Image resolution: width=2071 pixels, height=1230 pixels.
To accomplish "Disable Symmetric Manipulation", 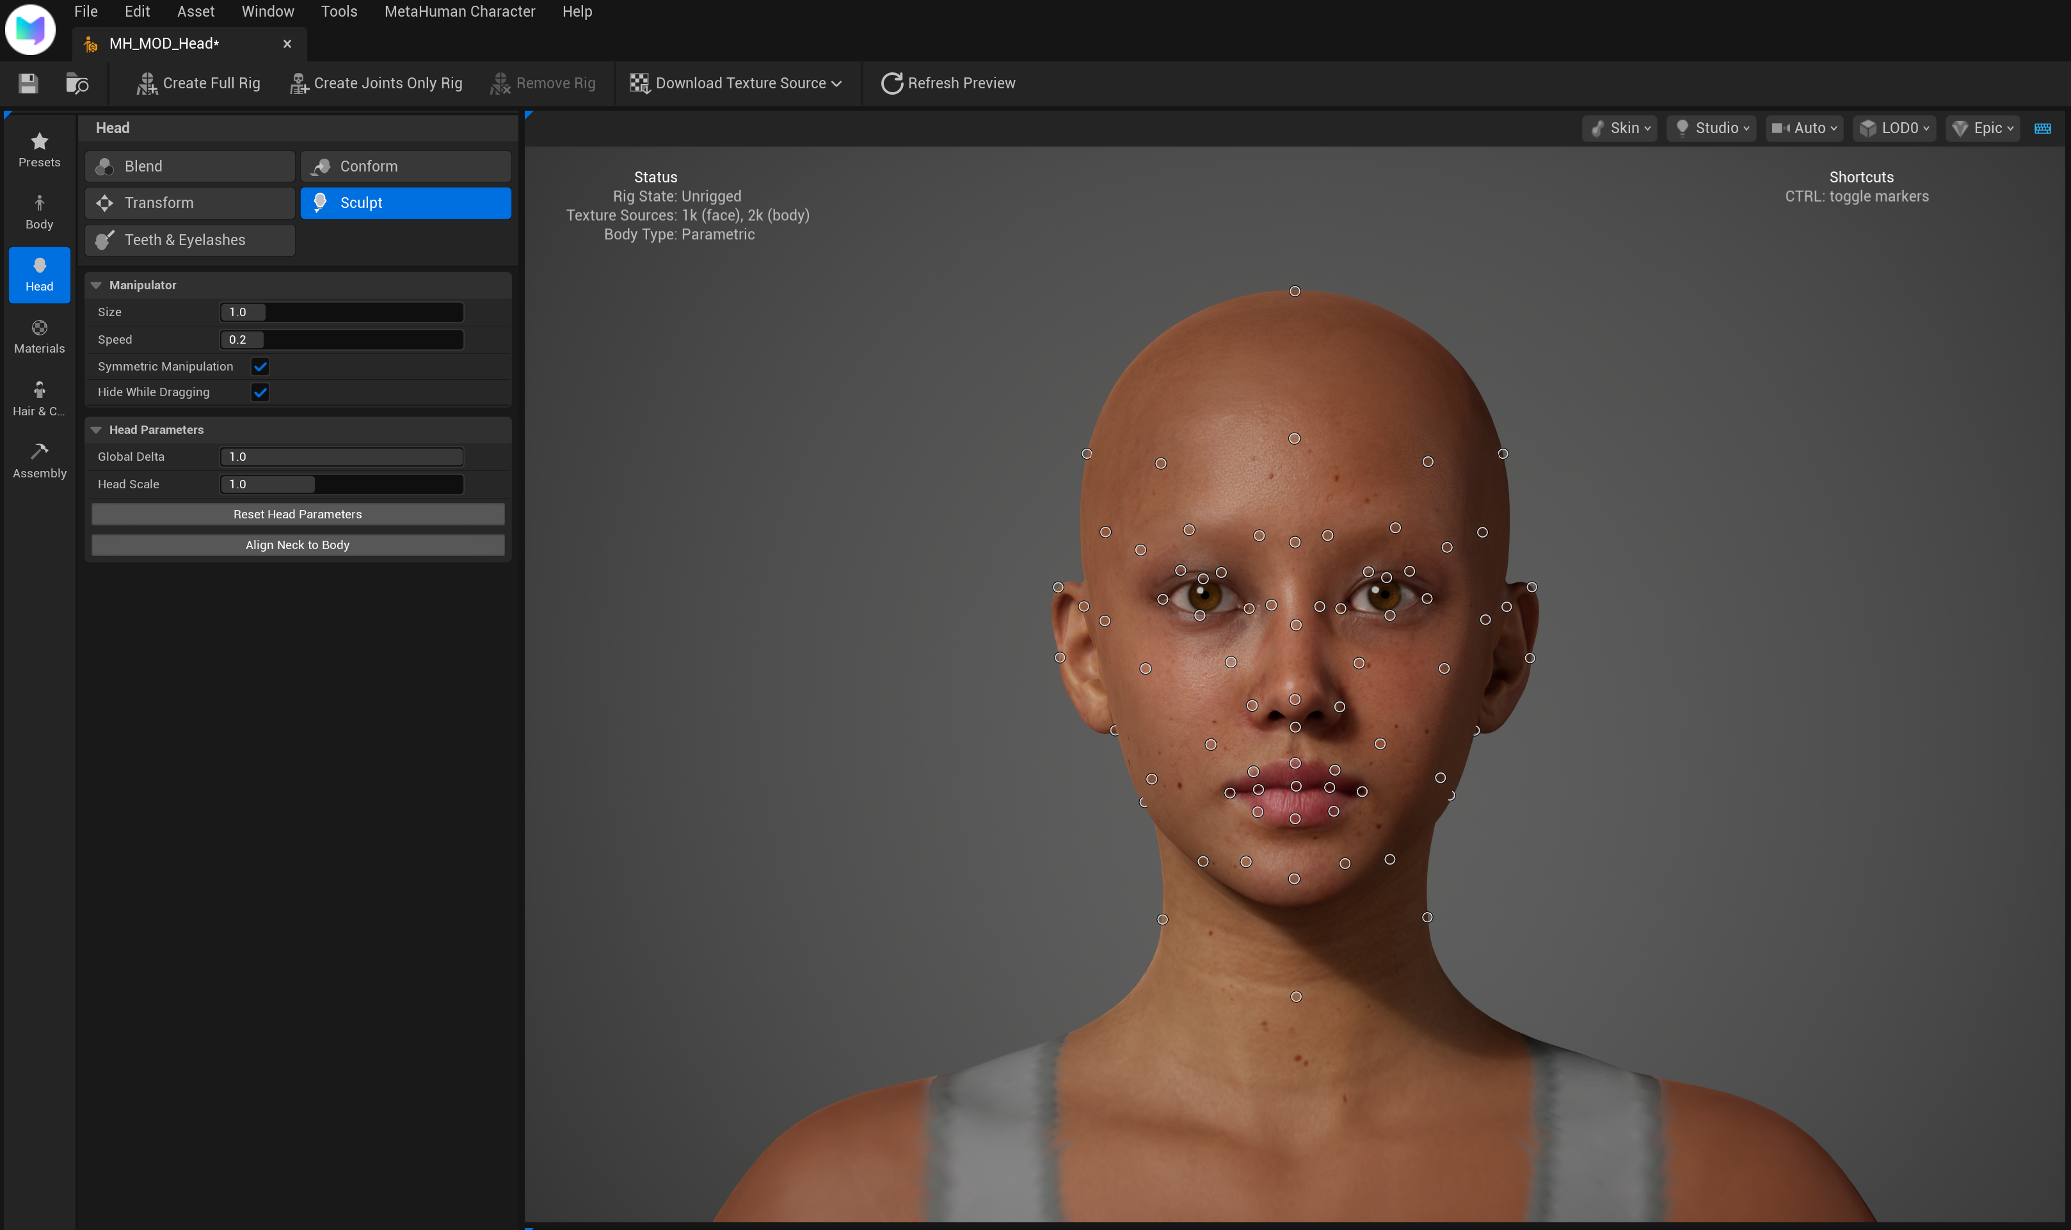I will [261, 365].
